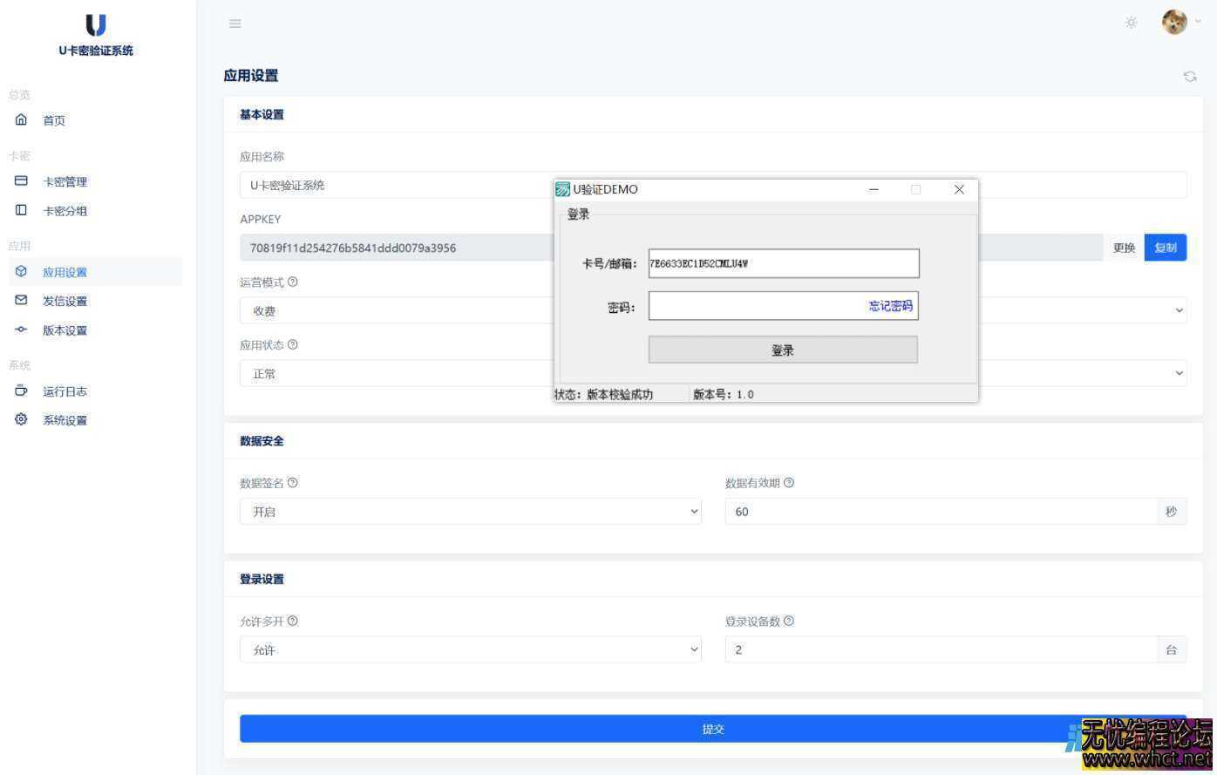
Task: Open the home page via the house icon
Action: [21, 120]
